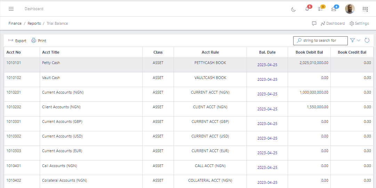Sort by Book Credit Bal header
The height and width of the screenshot is (188, 376).
(352, 52)
